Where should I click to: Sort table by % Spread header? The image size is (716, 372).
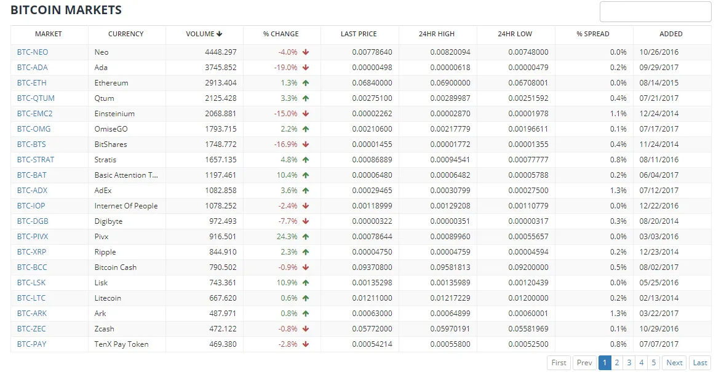pos(593,34)
